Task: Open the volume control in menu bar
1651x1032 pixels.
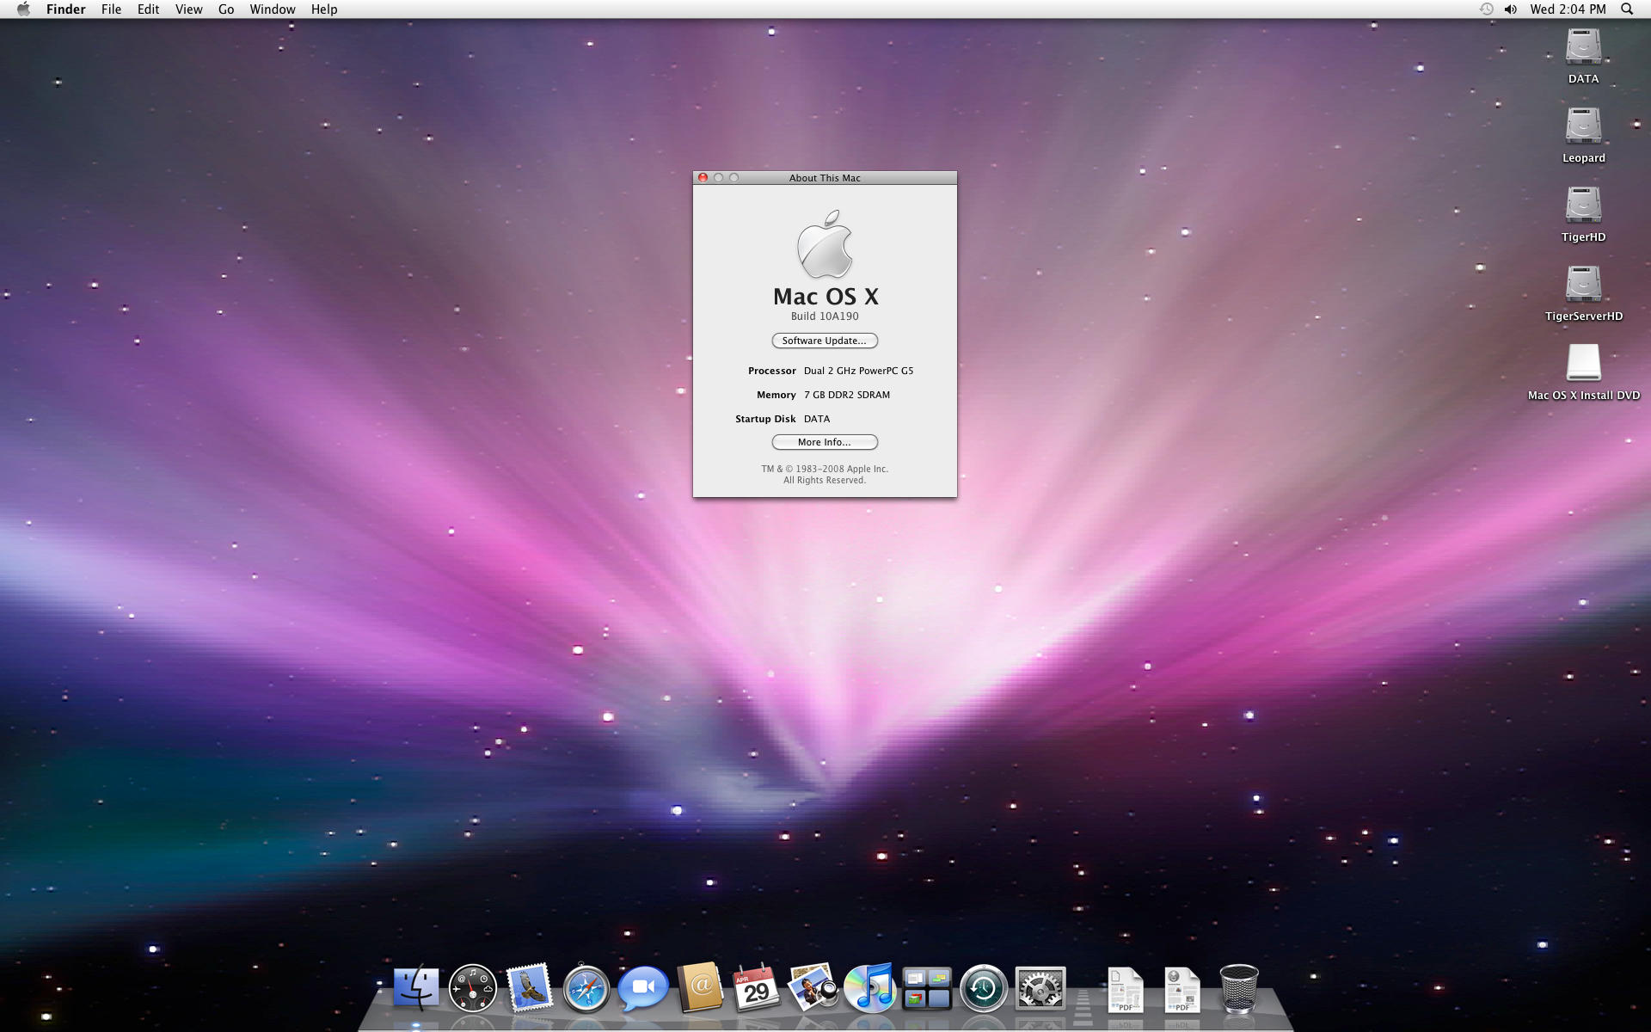Action: [x=1511, y=9]
